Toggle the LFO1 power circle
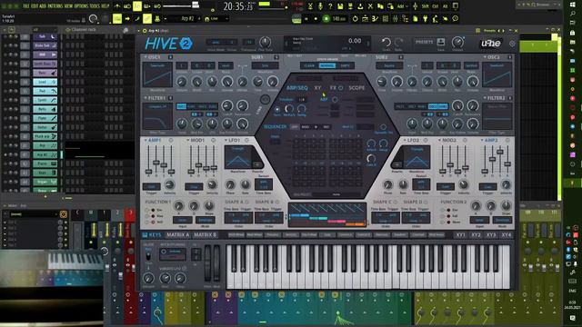582x327 pixels. pos(246,141)
